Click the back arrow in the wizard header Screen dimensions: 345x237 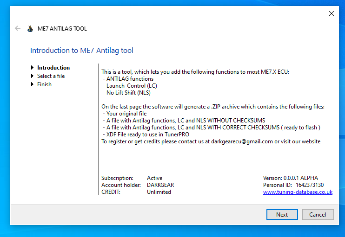tap(18, 28)
